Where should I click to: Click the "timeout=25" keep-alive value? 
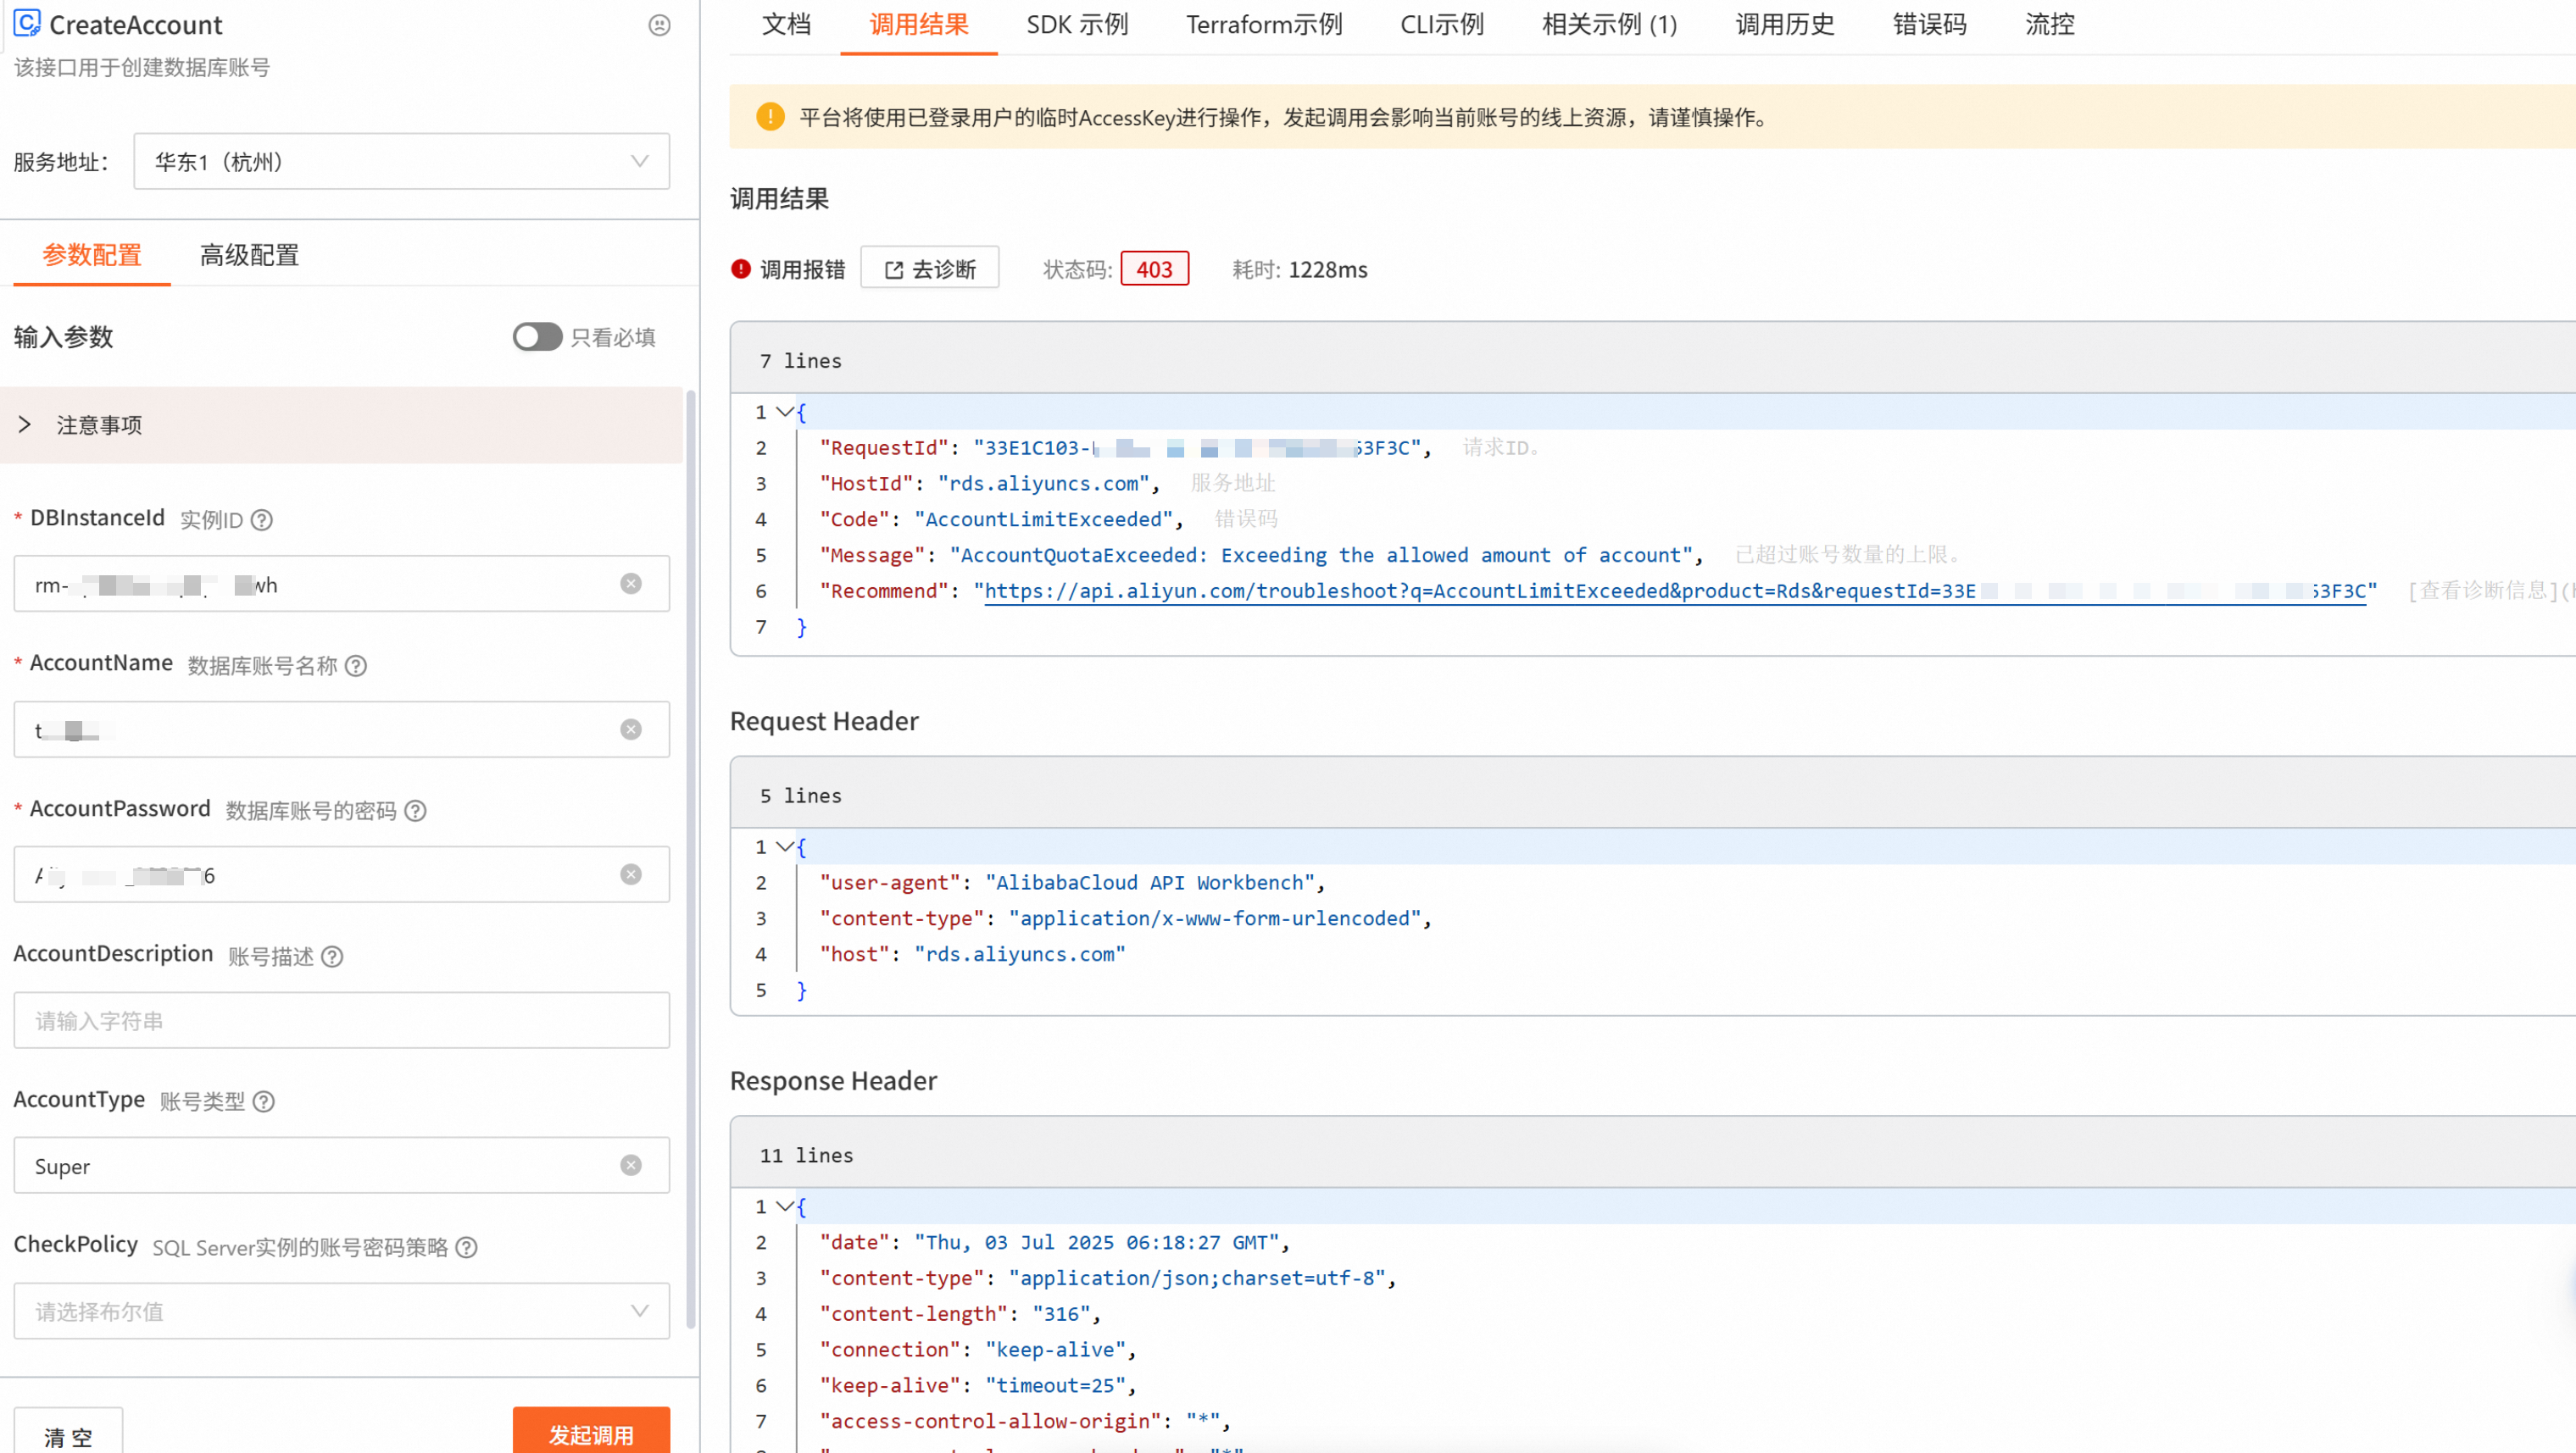1055,1385
